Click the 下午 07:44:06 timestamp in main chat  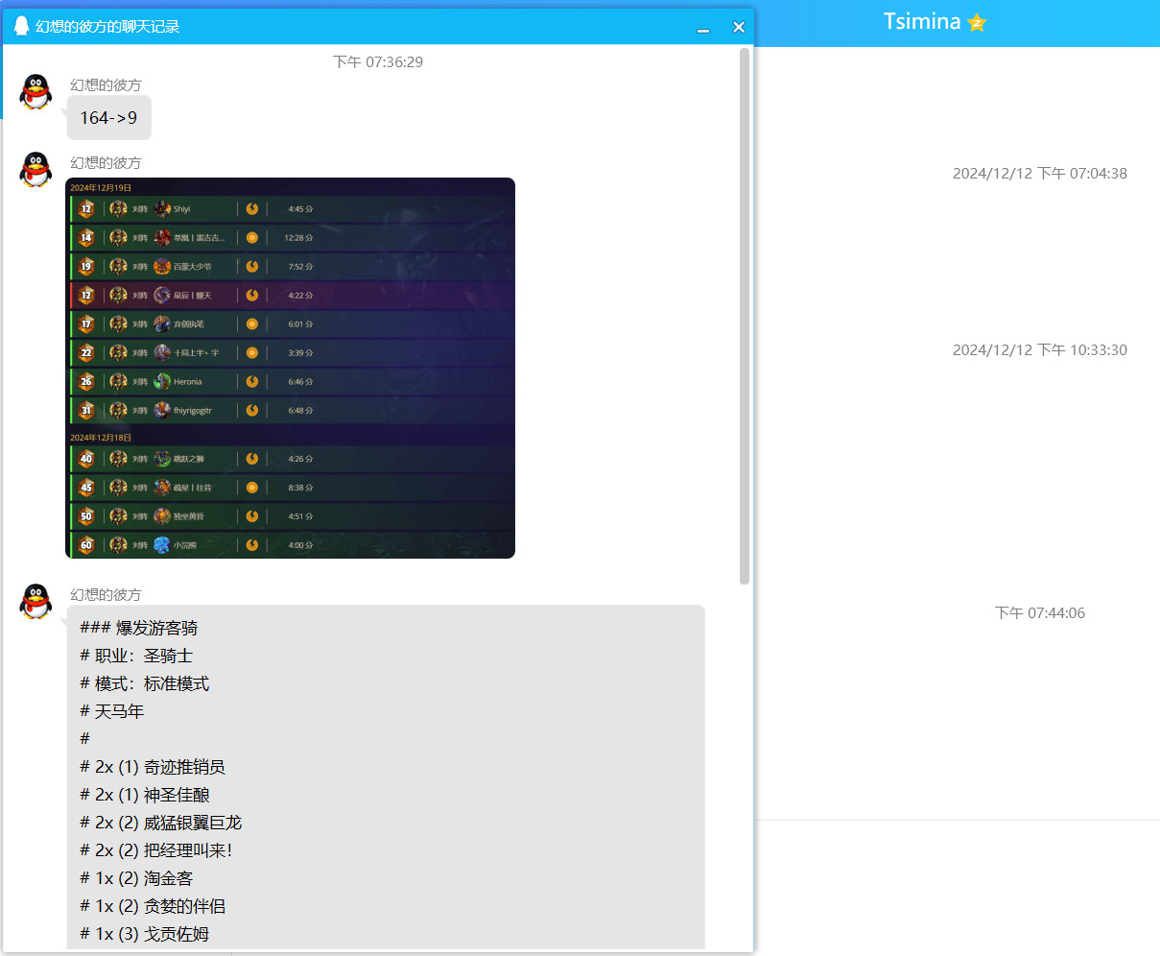1039,613
